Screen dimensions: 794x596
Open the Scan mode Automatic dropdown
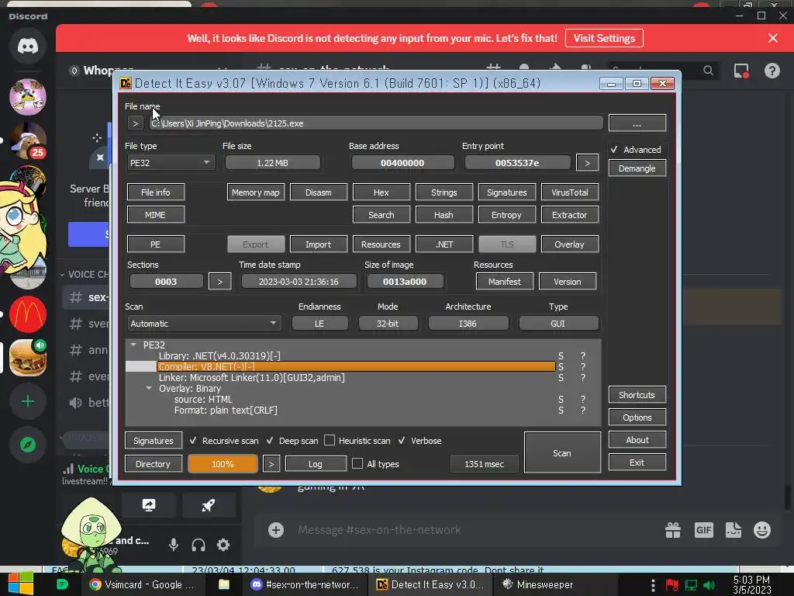tap(204, 324)
